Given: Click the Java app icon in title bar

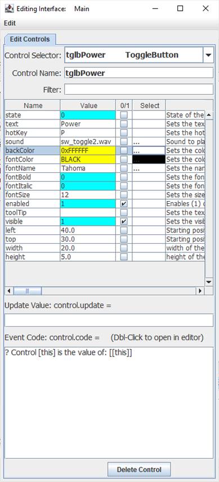Looking at the screenshot, I should coord(9,8).
